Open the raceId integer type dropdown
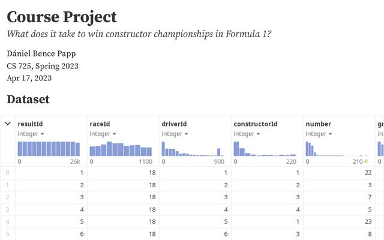This screenshot has width=384, height=240. [103, 134]
